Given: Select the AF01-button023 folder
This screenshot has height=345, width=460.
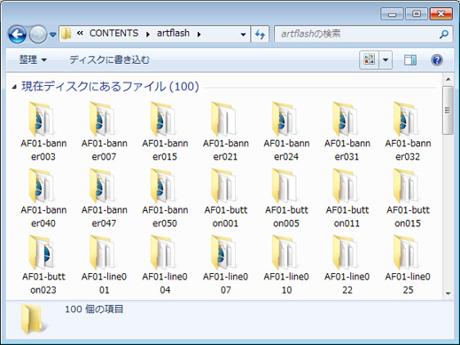Looking at the screenshot, I should (43, 265).
